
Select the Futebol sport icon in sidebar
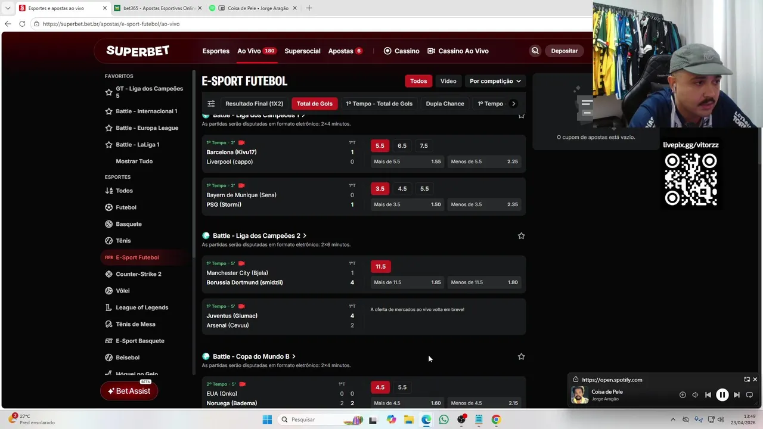point(108,207)
